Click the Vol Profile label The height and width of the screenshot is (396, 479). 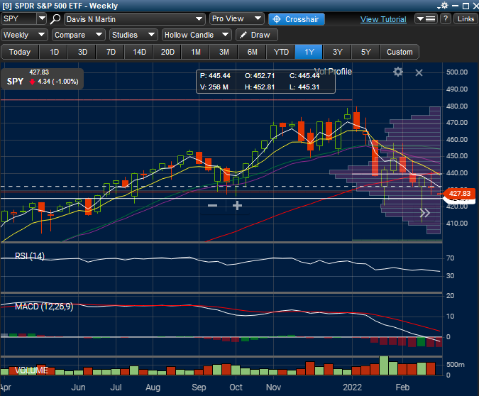click(333, 72)
